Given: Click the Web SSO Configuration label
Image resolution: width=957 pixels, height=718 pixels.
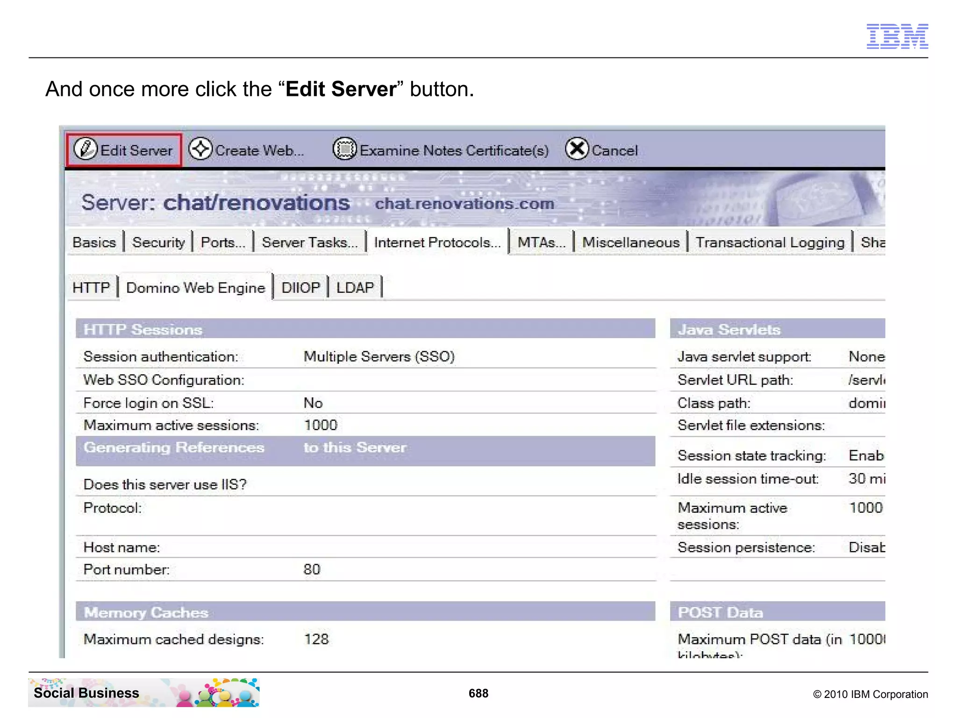Looking at the screenshot, I should 164,380.
